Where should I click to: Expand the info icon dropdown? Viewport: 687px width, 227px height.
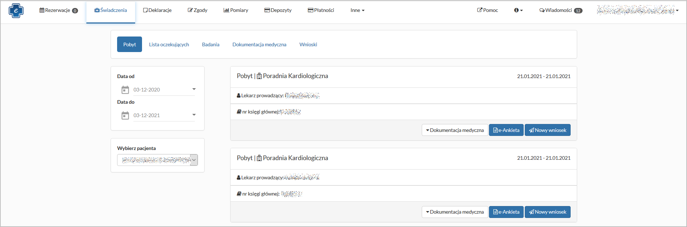pyautogui.click(x=518, y=10)
